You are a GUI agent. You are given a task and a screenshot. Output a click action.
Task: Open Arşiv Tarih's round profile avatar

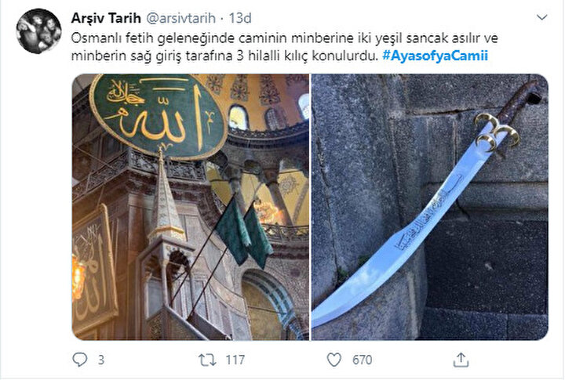point(38,31)
